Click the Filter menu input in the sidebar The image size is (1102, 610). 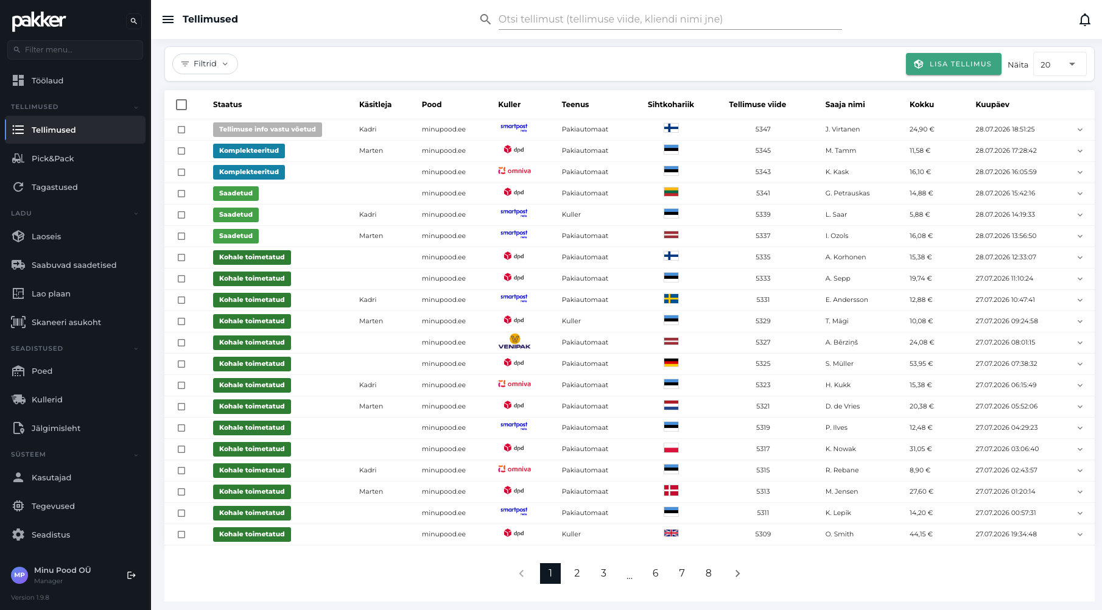click(x=75, y=50)
